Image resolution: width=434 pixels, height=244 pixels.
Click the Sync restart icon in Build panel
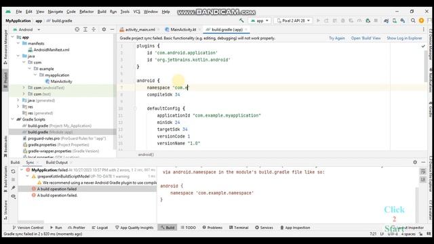(x=13, y=171)
